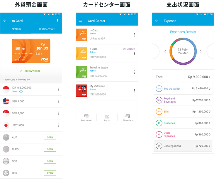This screenshot has width=214, height=179.
Task: Go back from the m-Card screen
Action: click(5, 21)
